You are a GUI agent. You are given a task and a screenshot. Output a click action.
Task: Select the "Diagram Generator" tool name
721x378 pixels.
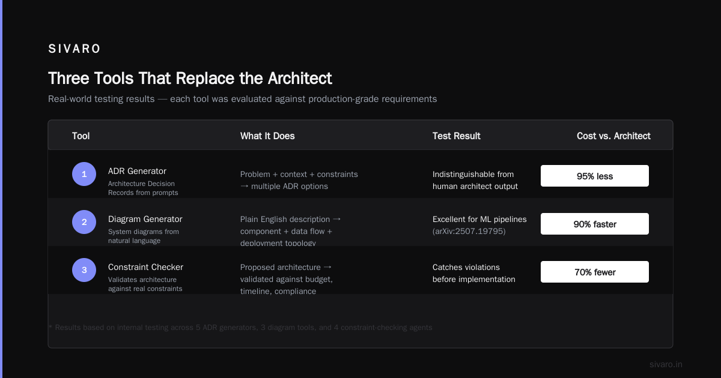tap(145, 219)
